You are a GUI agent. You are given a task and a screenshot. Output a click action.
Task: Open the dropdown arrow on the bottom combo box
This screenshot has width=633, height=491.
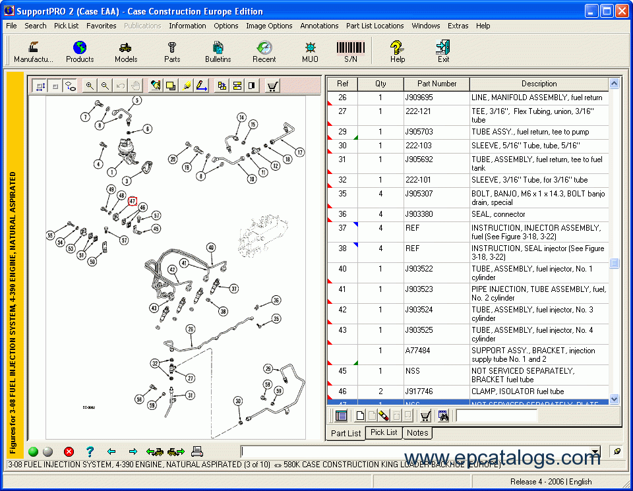595,451
